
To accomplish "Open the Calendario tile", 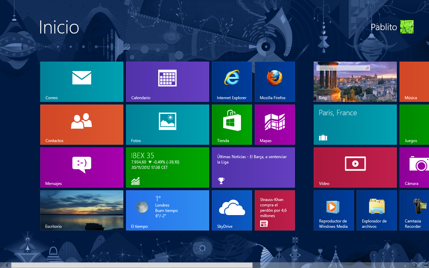I will pos(168,82).
